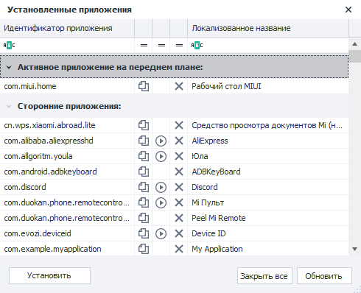The height and width of the screenshot is (293, 361).
Task: Copy identifier com.example.myapplication
Action: 144,249
